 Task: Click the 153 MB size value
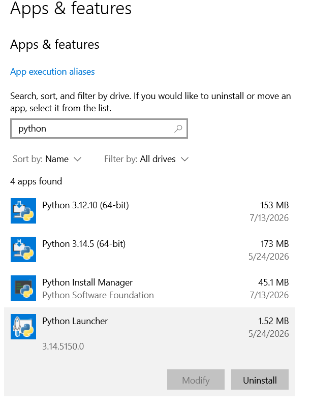(x=274, y=205)
